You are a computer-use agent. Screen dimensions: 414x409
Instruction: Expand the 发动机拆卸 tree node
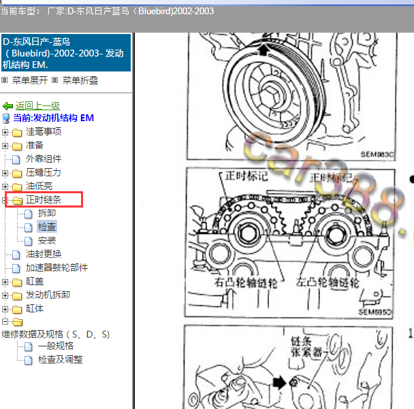5,295
